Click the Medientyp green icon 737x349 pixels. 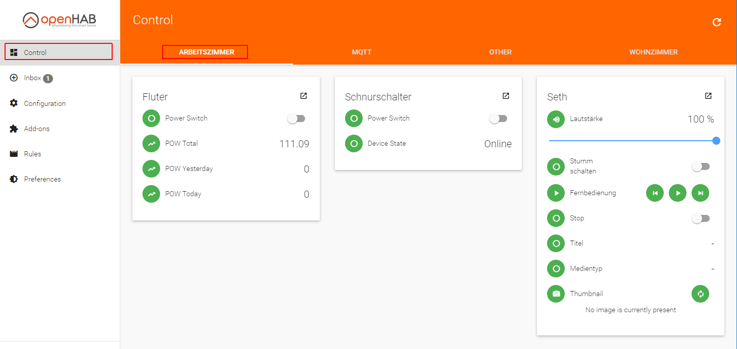pos(556,269)
